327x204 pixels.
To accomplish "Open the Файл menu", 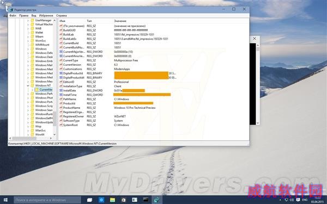I will pos(13,15).
